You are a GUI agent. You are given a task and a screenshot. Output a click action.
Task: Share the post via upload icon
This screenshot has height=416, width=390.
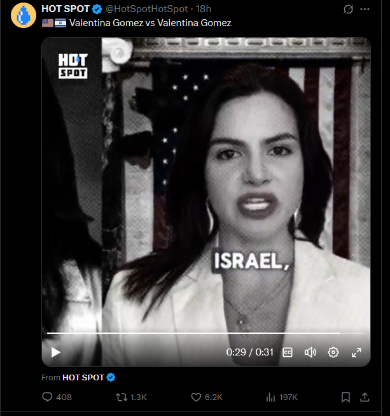point(365,397)
